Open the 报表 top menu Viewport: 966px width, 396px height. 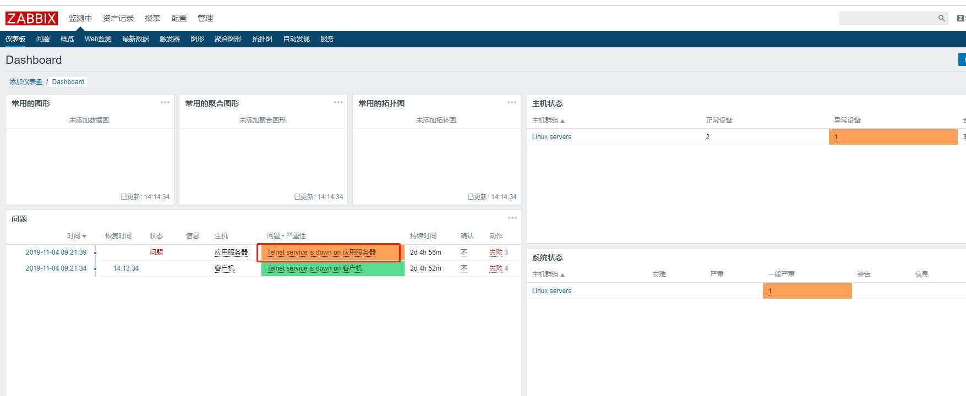coord(152,18)
